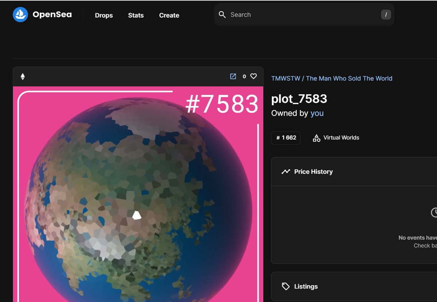Click the Listings tag icon
This screenshot has width=437, height=302.
[286, 286]
